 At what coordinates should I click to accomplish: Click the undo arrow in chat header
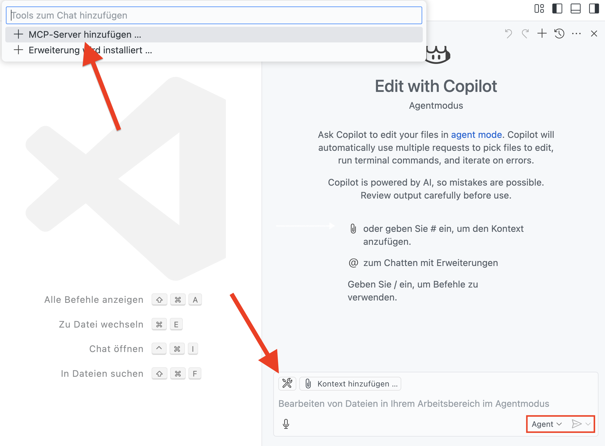(x=509, y=34)
